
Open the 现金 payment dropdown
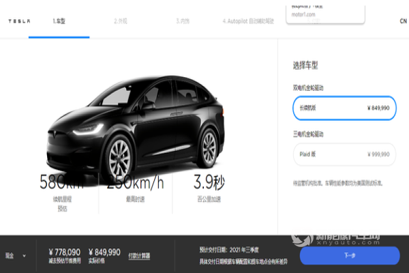point(16,255)
